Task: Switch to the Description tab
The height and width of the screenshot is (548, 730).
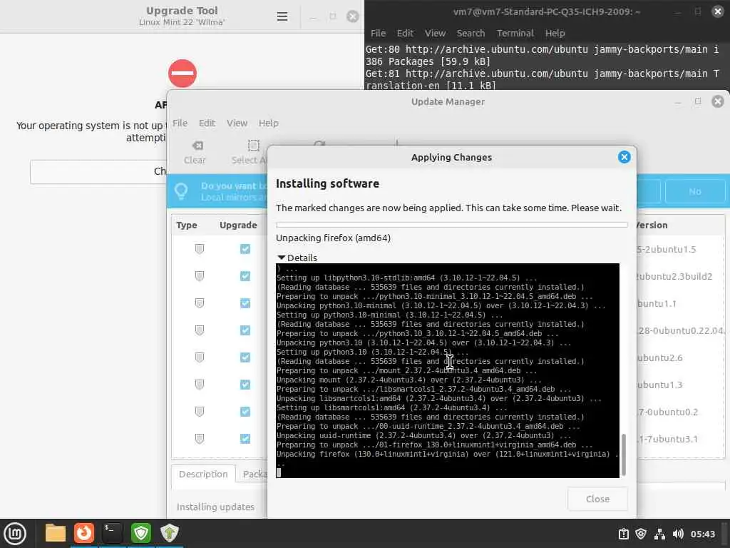Action: pyautogui.click(x=203, y=474)
